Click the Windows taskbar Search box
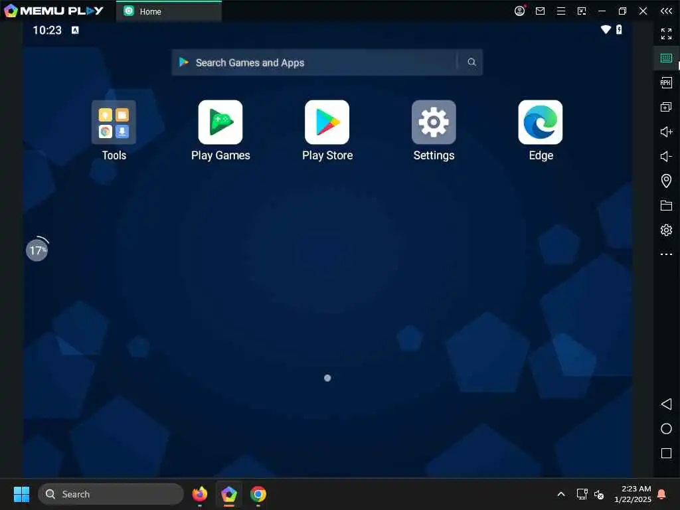680x510 pixels. click(111, 494)
